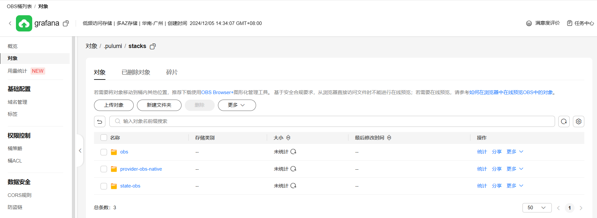Sort the list by size column icon
597x218 pixels.
288,138
